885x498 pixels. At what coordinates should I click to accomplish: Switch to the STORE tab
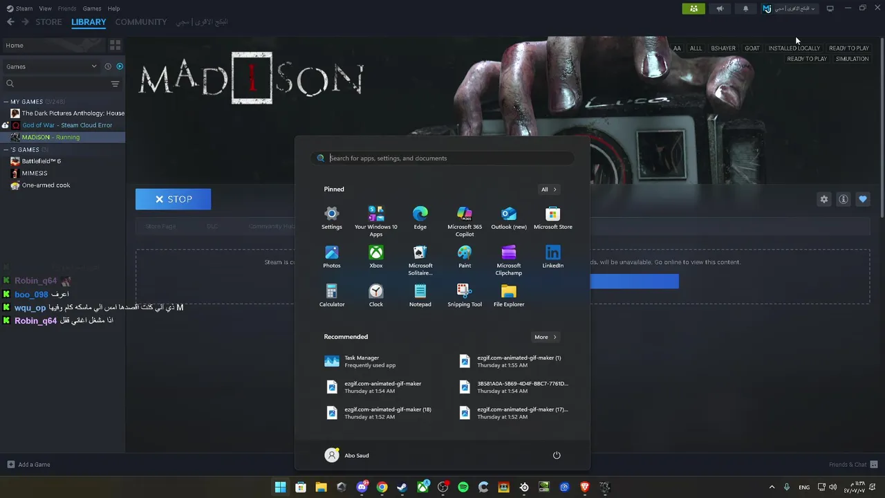pos(49,22)
